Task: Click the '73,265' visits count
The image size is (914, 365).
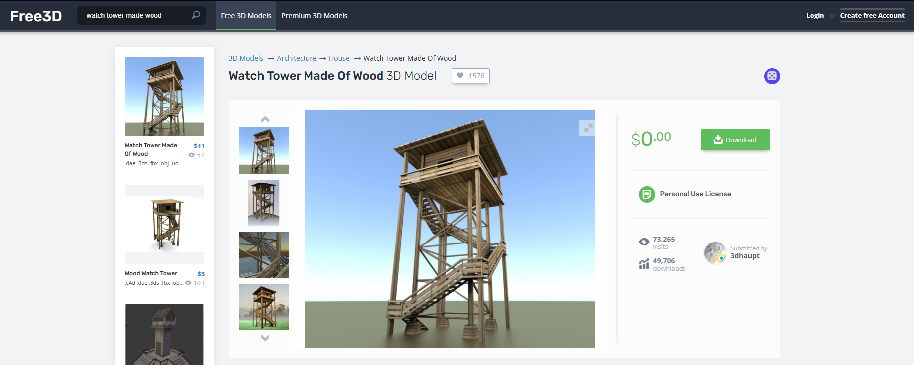Action: (664, 239)
